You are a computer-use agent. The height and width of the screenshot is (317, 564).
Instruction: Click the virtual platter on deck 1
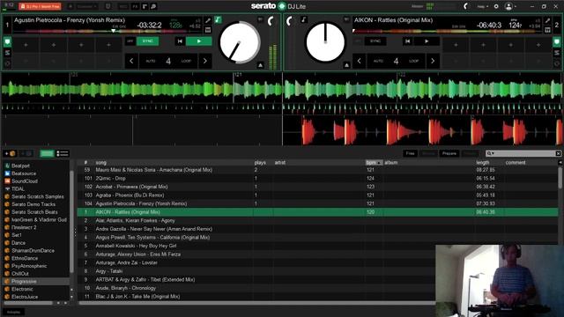point(240,42)
